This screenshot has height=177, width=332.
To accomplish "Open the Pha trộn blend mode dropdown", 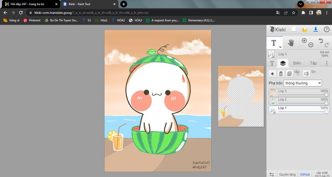I will [302, 83].
